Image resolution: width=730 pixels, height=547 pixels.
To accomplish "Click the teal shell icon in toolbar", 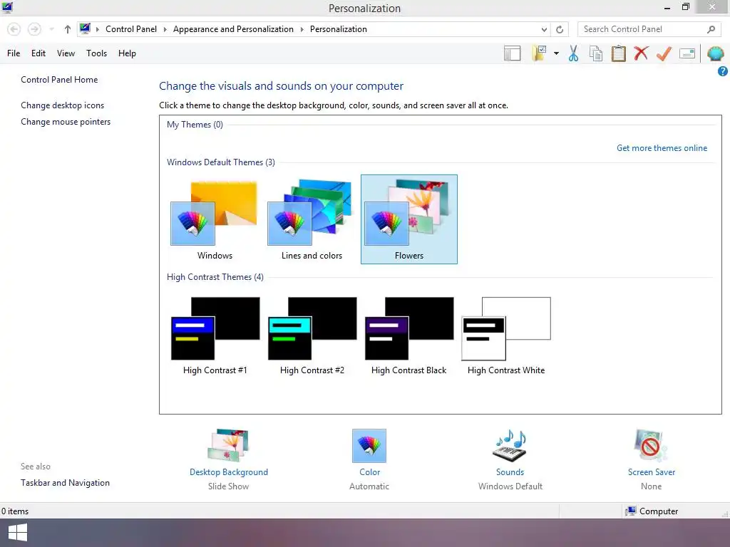I will pos(716,53).
